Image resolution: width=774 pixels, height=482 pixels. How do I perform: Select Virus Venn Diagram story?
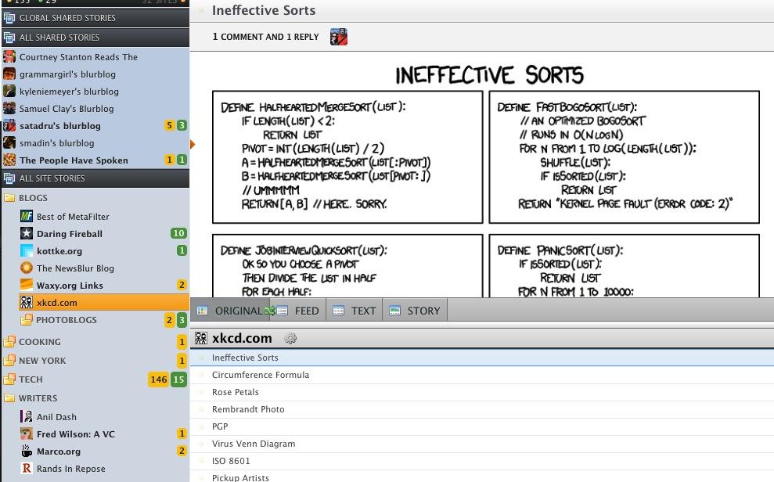pos(482,444)
